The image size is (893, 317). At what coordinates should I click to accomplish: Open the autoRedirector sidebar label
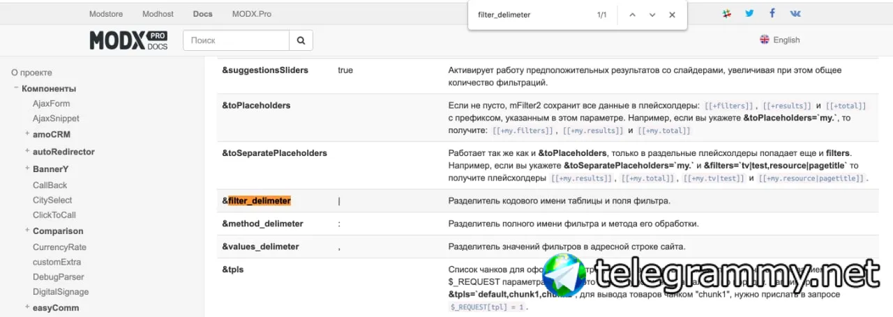tap(63, 152)
